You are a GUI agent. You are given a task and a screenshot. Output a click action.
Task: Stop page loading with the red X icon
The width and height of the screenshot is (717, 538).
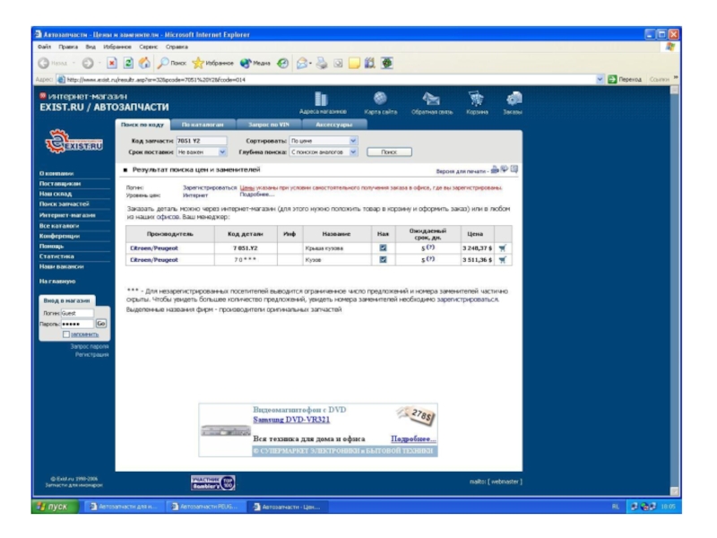112,63
